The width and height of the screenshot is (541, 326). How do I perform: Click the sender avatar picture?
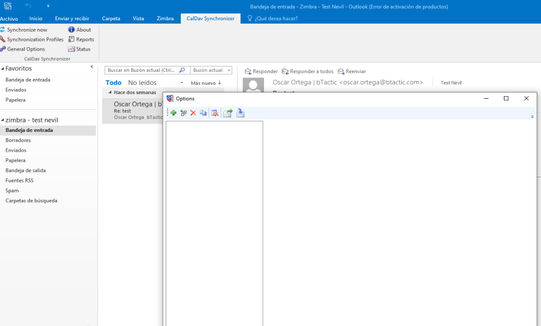coord(253,85)
